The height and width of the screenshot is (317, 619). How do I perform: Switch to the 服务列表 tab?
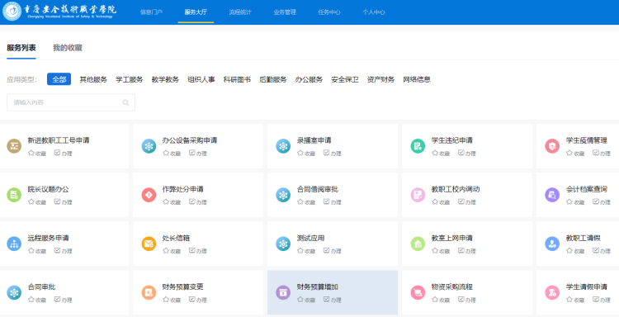[21, 48]
